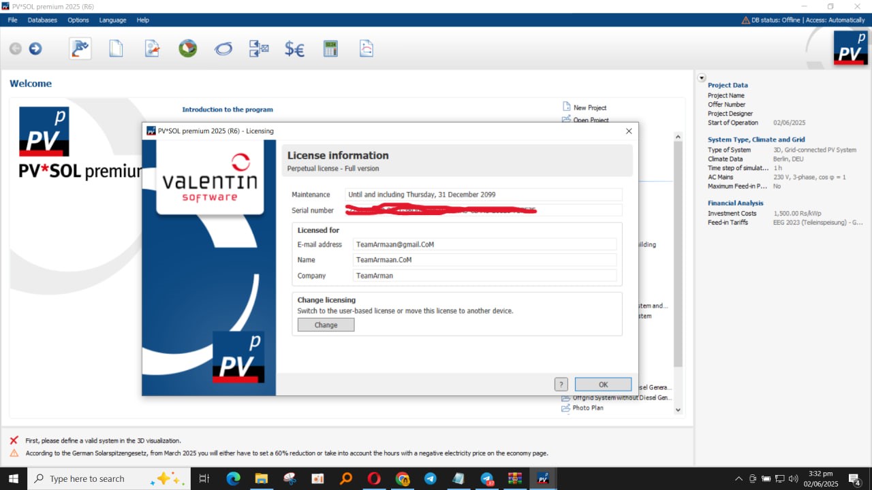The height and width of the screenshot is (490, 872).
Task: Click the Windows Start button
Action: tap(14, 478)
